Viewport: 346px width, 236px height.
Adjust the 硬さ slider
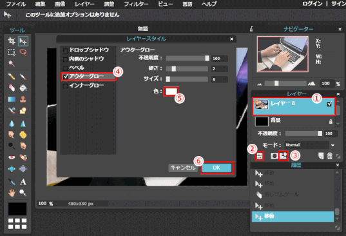tap(187, 68)
